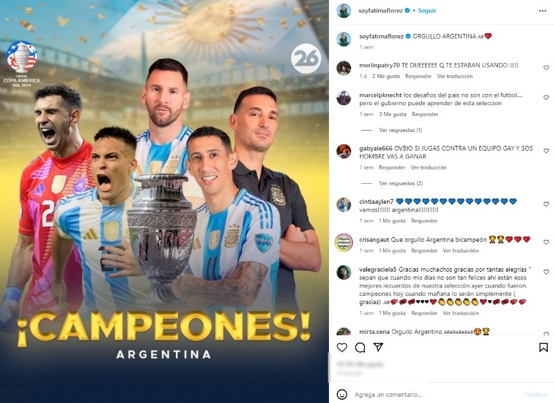Viewport: 554px width, 403px height.
Task: Click Seguir to follow soyfatimaflorez
Action: pyautogui.click(x=427, y=10)
